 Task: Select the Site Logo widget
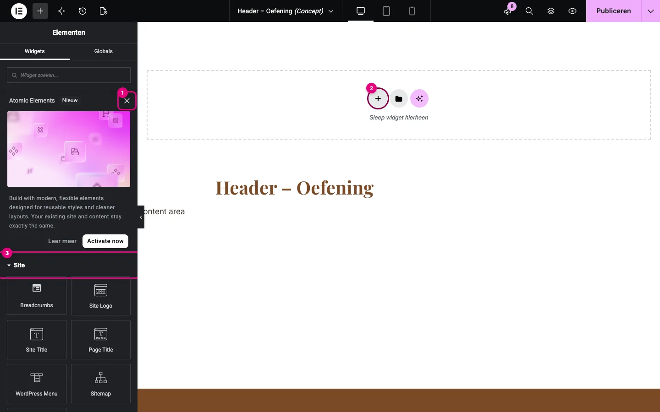[x=101, y=296]
